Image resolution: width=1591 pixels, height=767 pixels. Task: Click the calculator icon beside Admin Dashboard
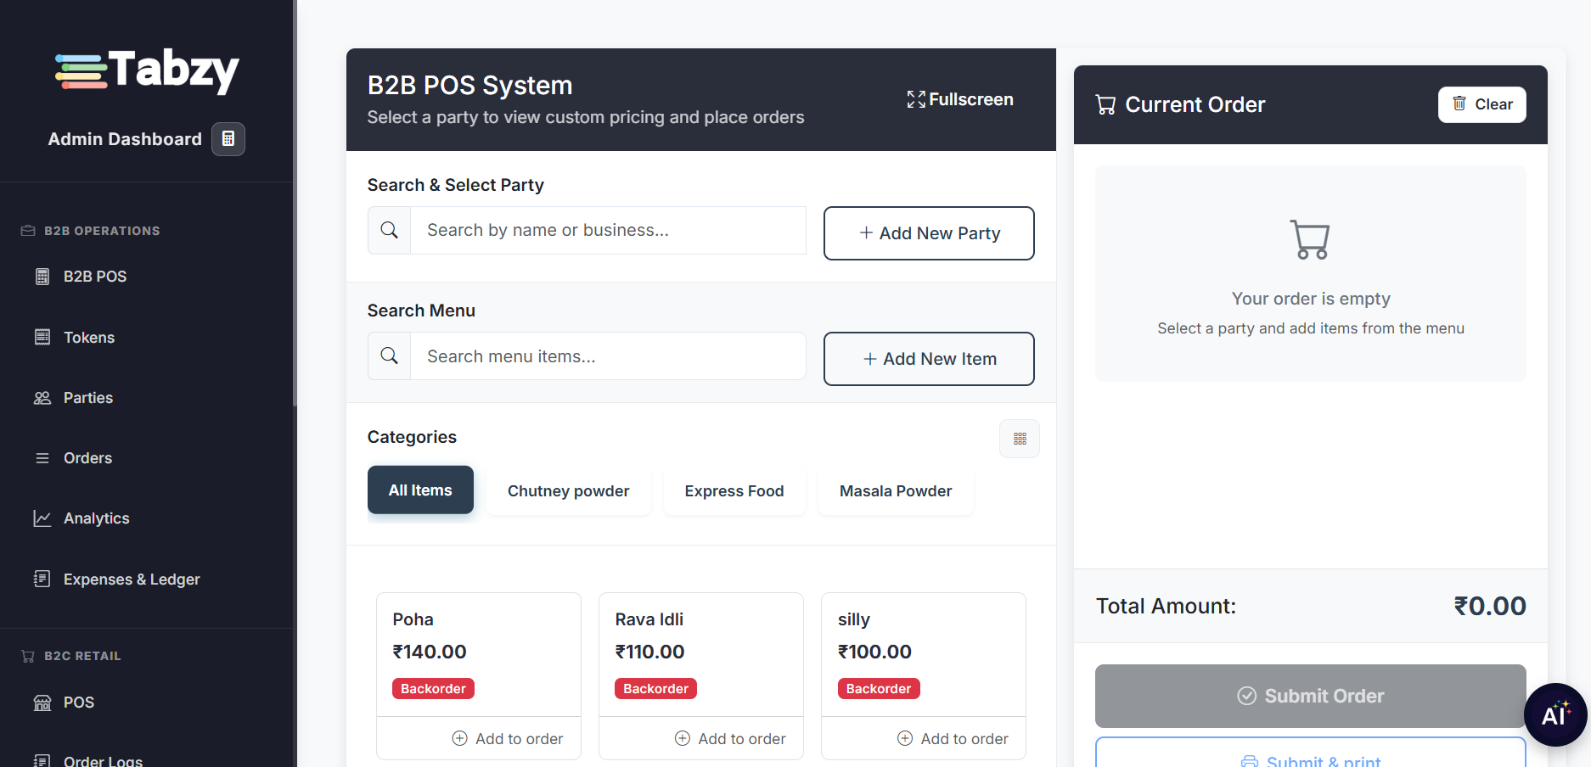point(228,139)
